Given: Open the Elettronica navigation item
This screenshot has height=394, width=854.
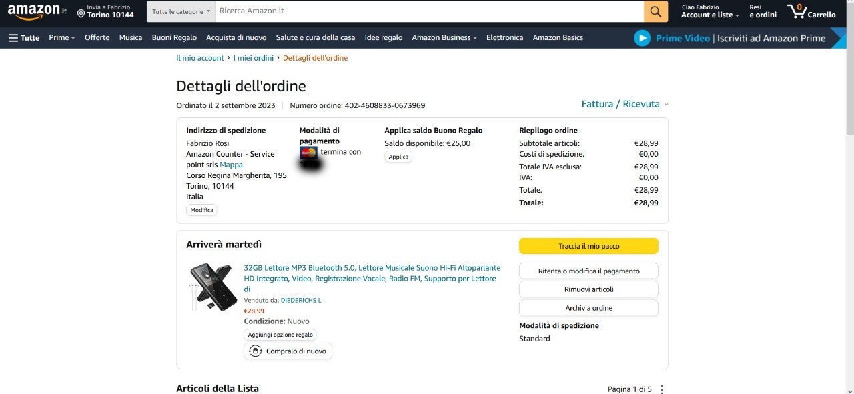Looking at the screenshot, I should 505,38.
